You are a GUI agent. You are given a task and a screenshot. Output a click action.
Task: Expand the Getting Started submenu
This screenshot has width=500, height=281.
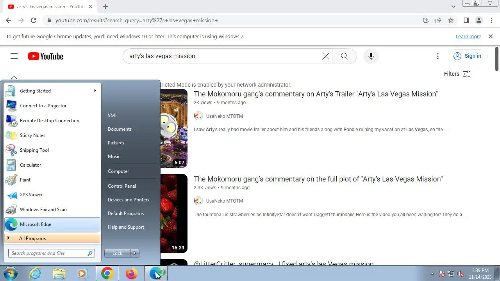click(52, 91)
